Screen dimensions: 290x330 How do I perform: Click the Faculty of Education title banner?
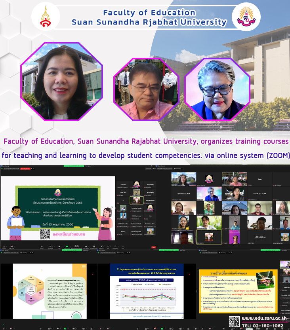pyautogui.click(x=149, y=17)
